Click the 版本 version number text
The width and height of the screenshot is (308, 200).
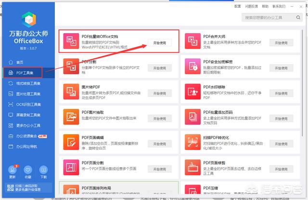28,48
